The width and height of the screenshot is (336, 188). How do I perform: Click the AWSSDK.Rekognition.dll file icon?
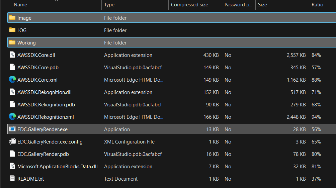[x=12, y=92]
